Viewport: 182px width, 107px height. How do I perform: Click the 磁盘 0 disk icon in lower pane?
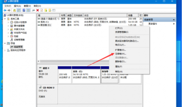coord(40,68)
